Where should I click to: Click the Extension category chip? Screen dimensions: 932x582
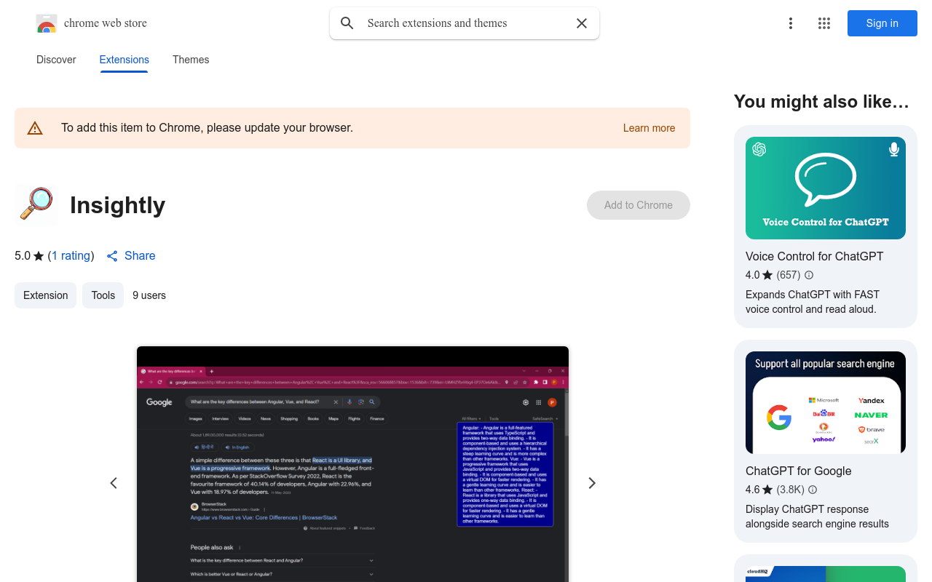[x=45, y=295]
